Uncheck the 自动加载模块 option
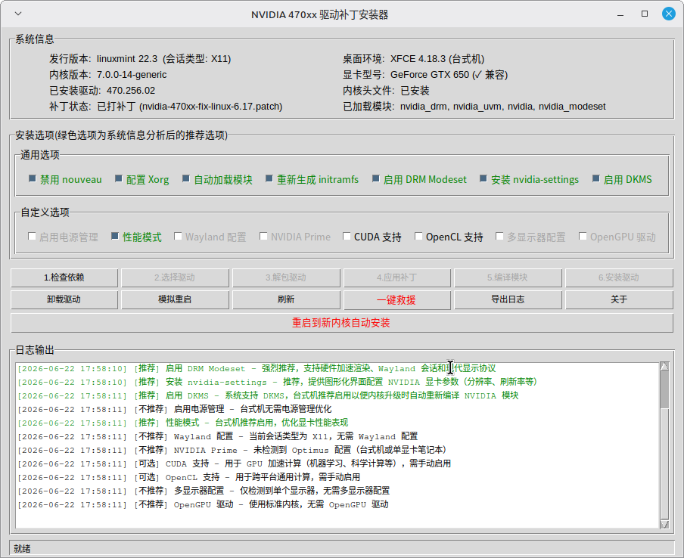The height and width of the screenshot is (558, 684). click(186, 178)
